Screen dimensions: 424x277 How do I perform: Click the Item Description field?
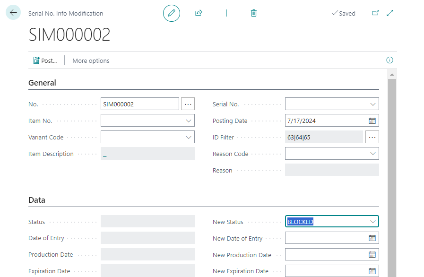click(147, 153)
